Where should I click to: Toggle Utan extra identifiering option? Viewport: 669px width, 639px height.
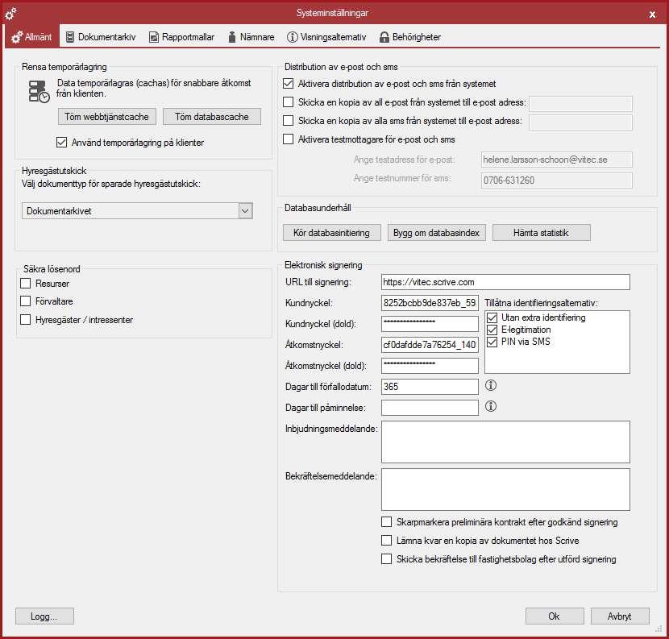point(492,317)
